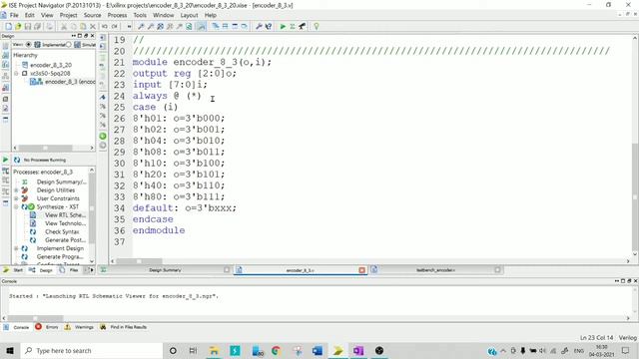Click the yellow Warnings triangle icon

67,327
